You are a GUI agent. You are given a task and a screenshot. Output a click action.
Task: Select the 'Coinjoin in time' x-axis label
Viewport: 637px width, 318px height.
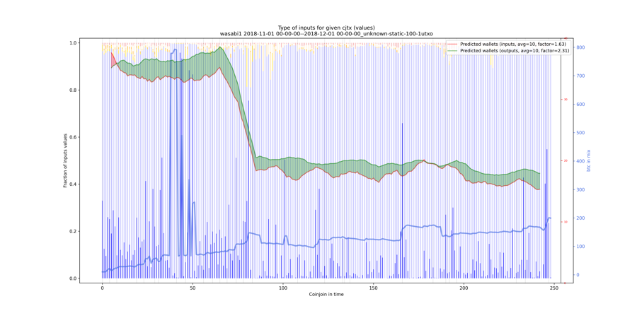[326, 295]
